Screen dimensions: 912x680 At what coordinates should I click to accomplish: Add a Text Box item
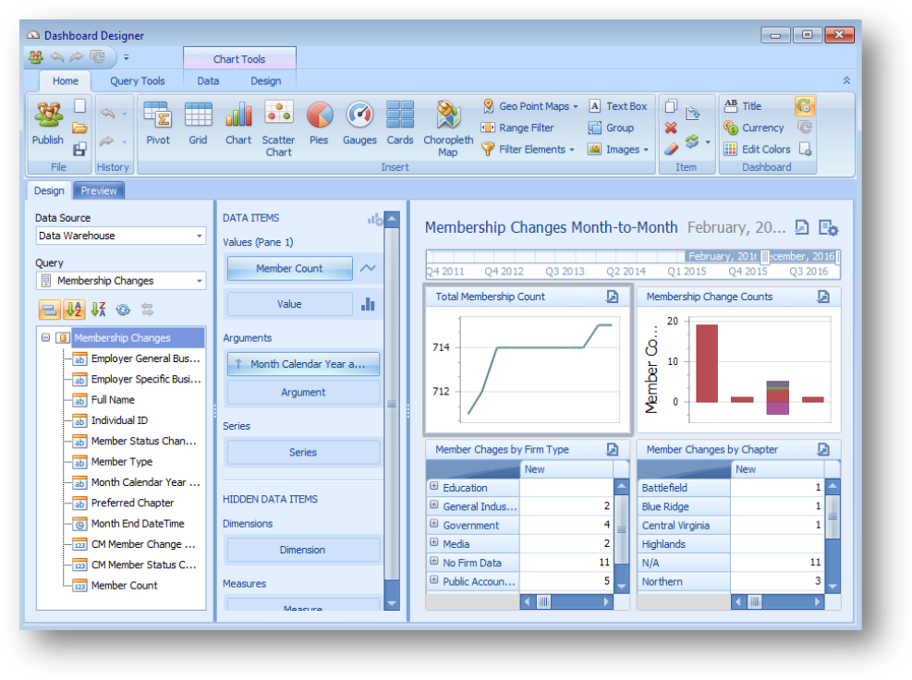[618, 106]
